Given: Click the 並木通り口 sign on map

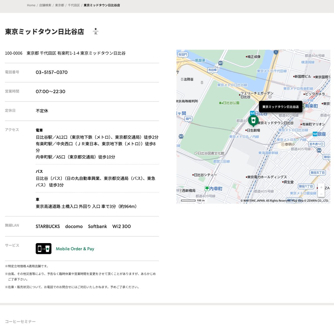Looking at the screenshot, I should click(316, 144).
